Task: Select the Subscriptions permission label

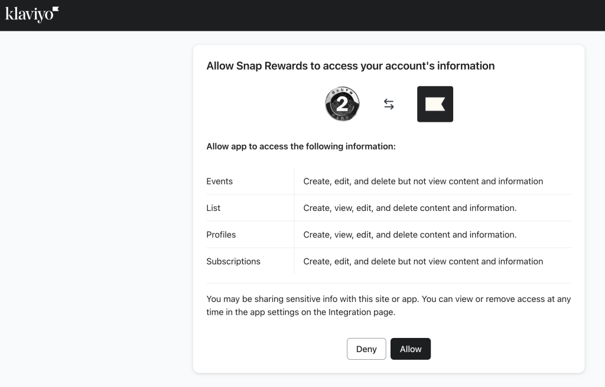Action: point(233,261)
